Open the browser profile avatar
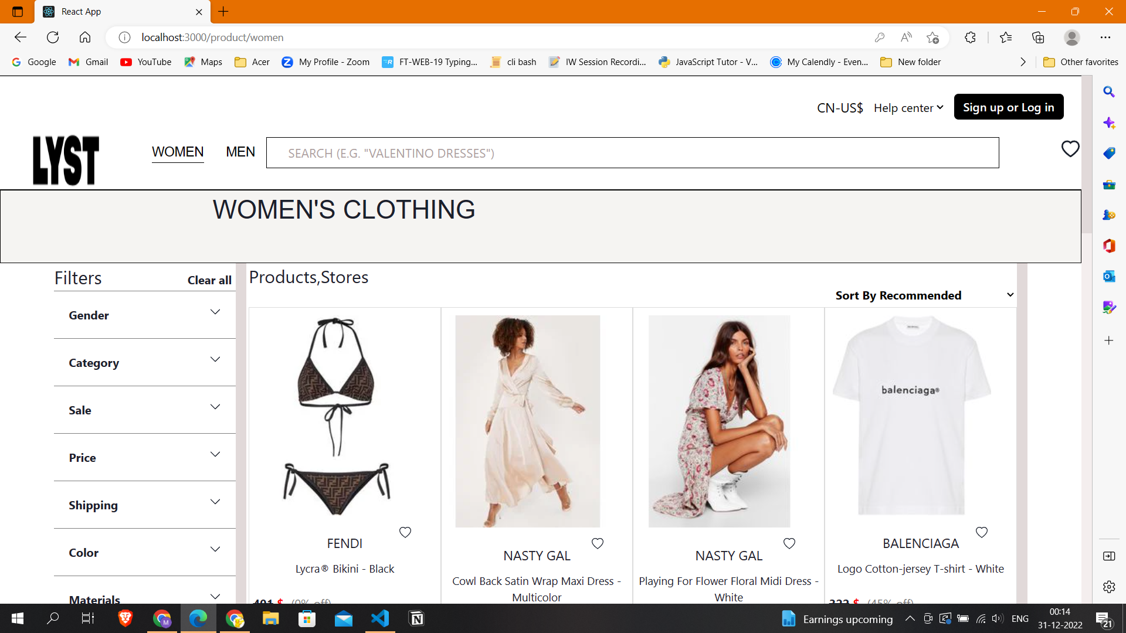This screenshot has height=633, width=1126. 1072,38
